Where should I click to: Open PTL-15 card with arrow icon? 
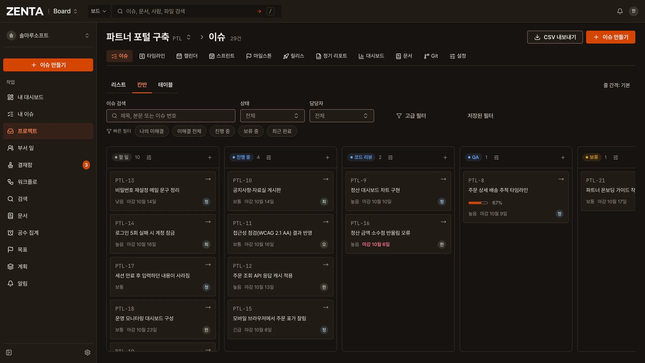326,307
